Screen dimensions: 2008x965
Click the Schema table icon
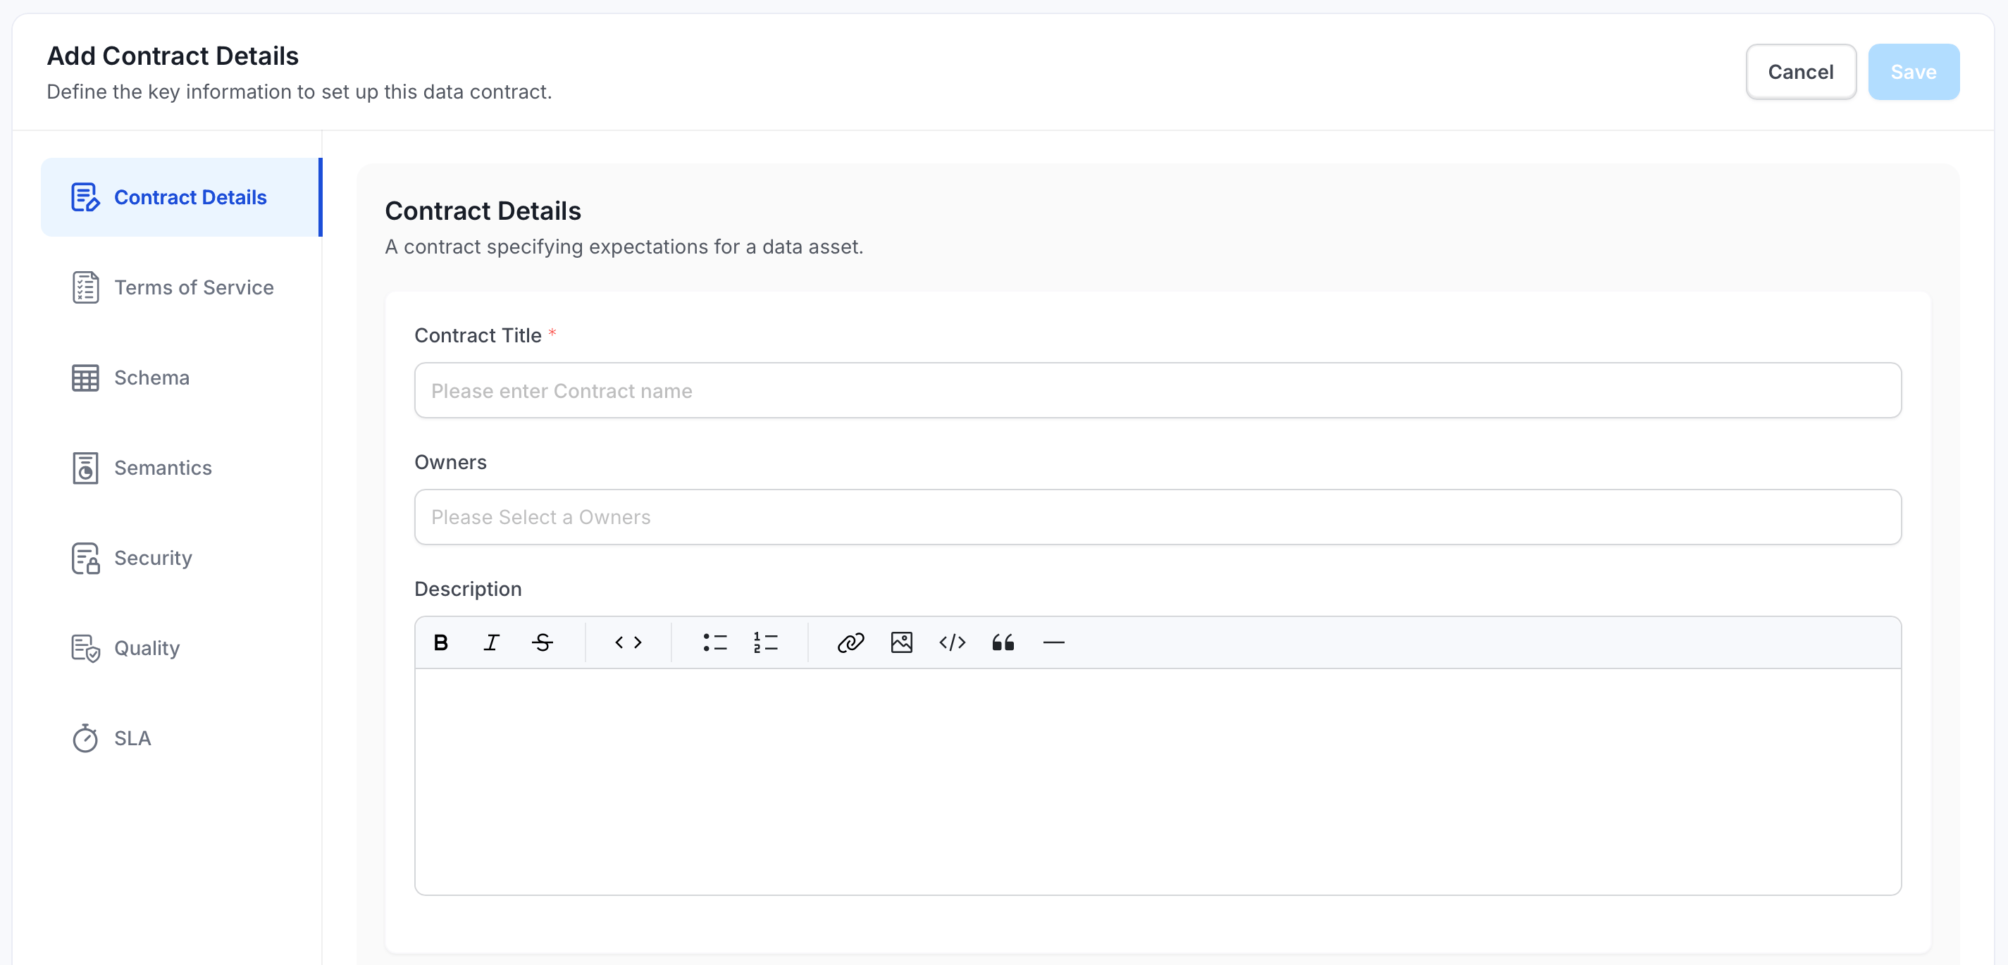tap(85, 378)
